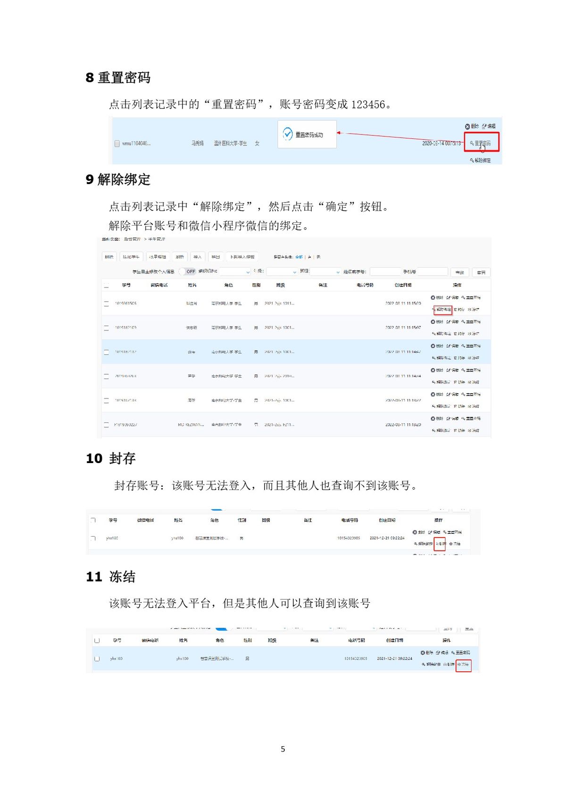Click red-boxed 封存 icon in yhs100 row
Screen dimensions: 566x801
[440, 544]
